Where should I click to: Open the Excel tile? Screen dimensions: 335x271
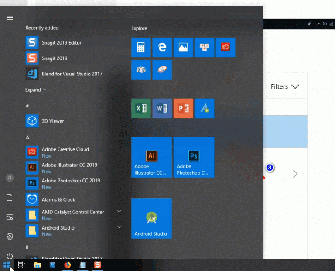(141, 108)
